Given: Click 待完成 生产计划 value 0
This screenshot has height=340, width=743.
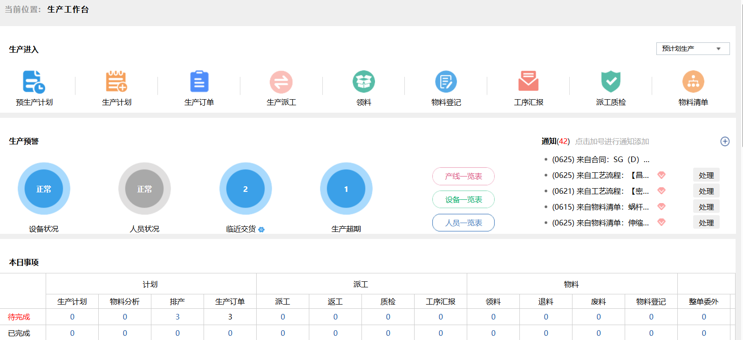Looking at the screenshot, I should click(x=72, y=317).
